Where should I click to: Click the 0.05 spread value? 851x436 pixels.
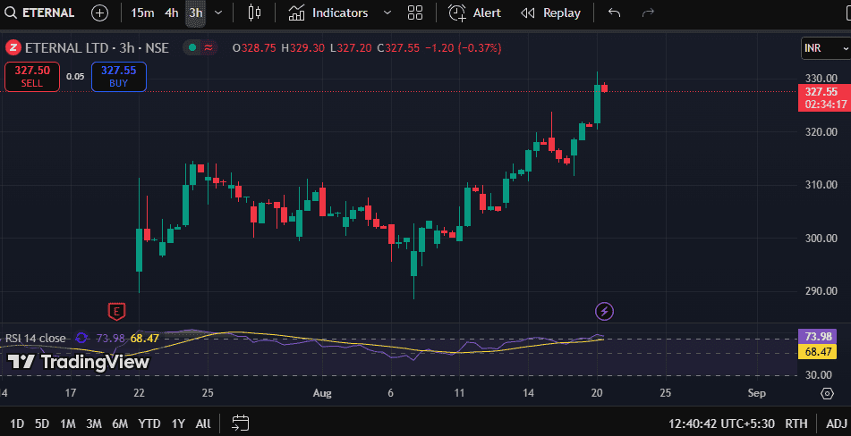(75, 76)
